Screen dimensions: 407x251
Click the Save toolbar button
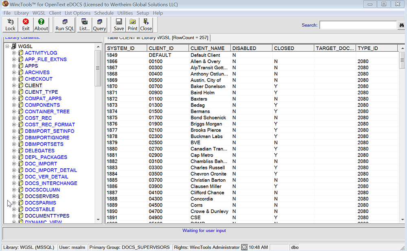118,25
